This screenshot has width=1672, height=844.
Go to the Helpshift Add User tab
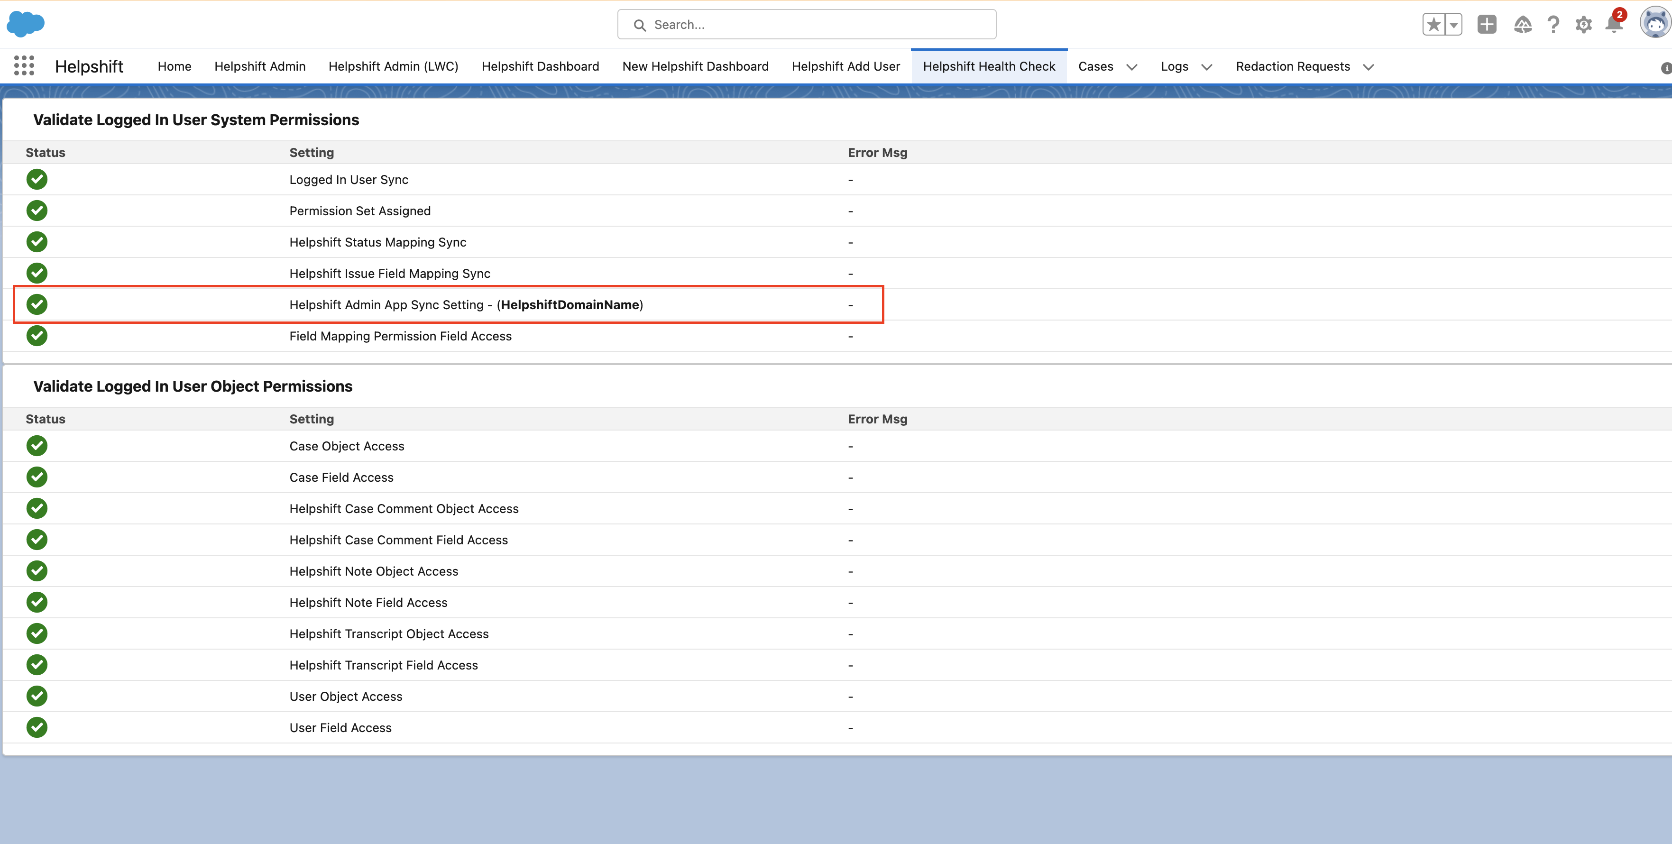(x=846, y=66)
